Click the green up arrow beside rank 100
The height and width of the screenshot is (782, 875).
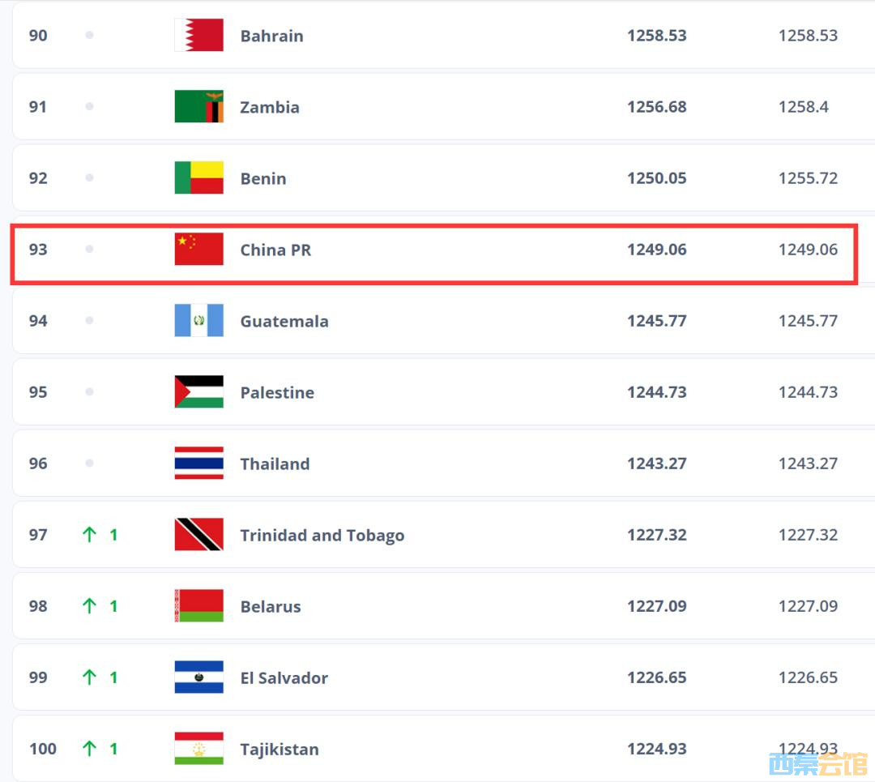89,749
